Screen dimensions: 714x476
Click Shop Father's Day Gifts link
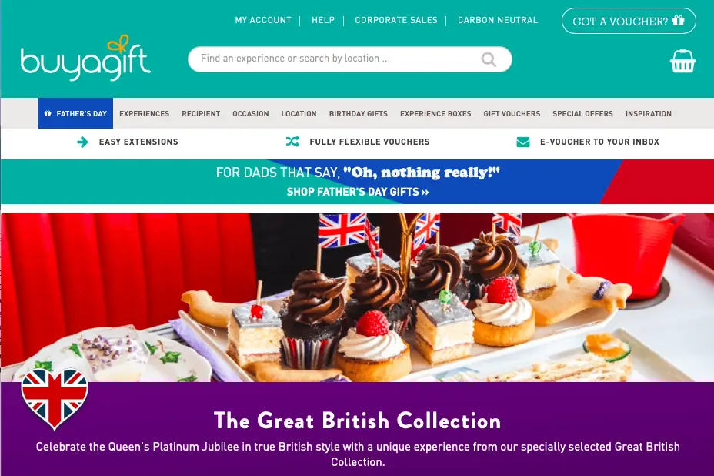358,192
